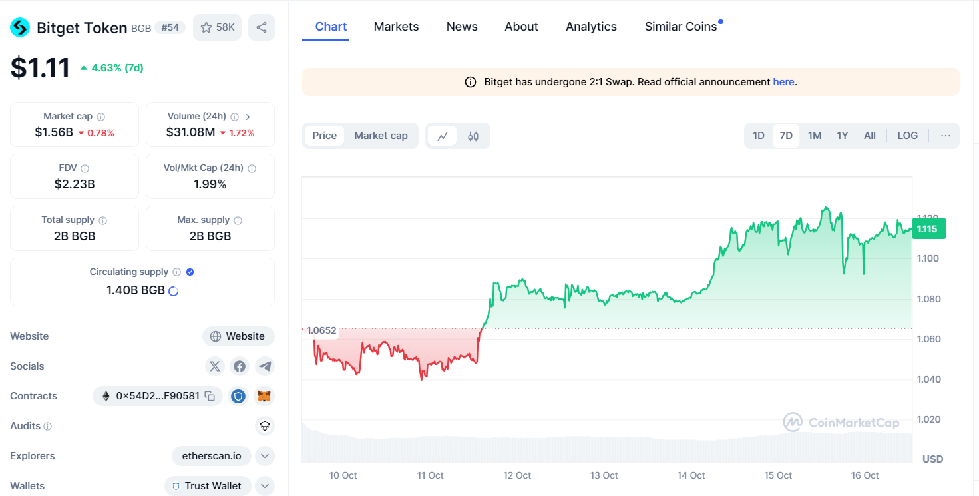Switch to line chart view
The image size is (979, 496).
tap(443, 136)
